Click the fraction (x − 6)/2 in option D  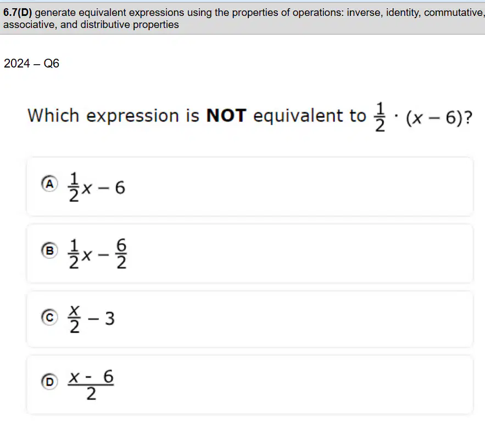(x=91, y=385)
